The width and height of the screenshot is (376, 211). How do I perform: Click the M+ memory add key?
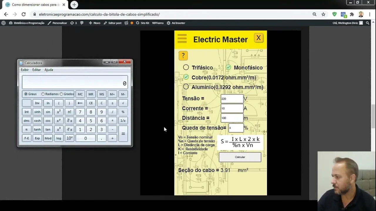pos(112,94)
